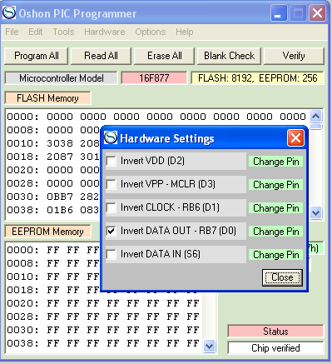Tick Invert DATA IN (S6) checkbox

(x=111, y=254)
